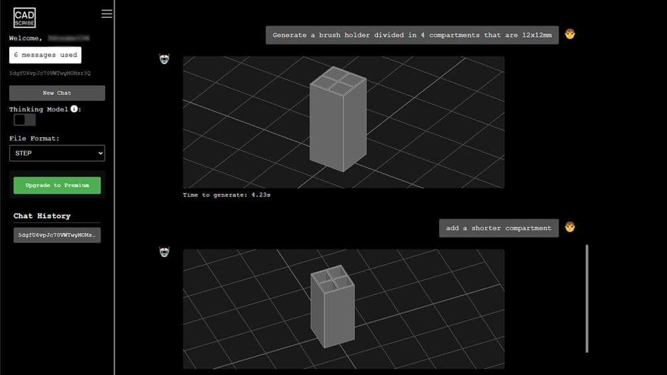
Task: Click user avatar next to shorter compartment message
Action: click(570, 227)
